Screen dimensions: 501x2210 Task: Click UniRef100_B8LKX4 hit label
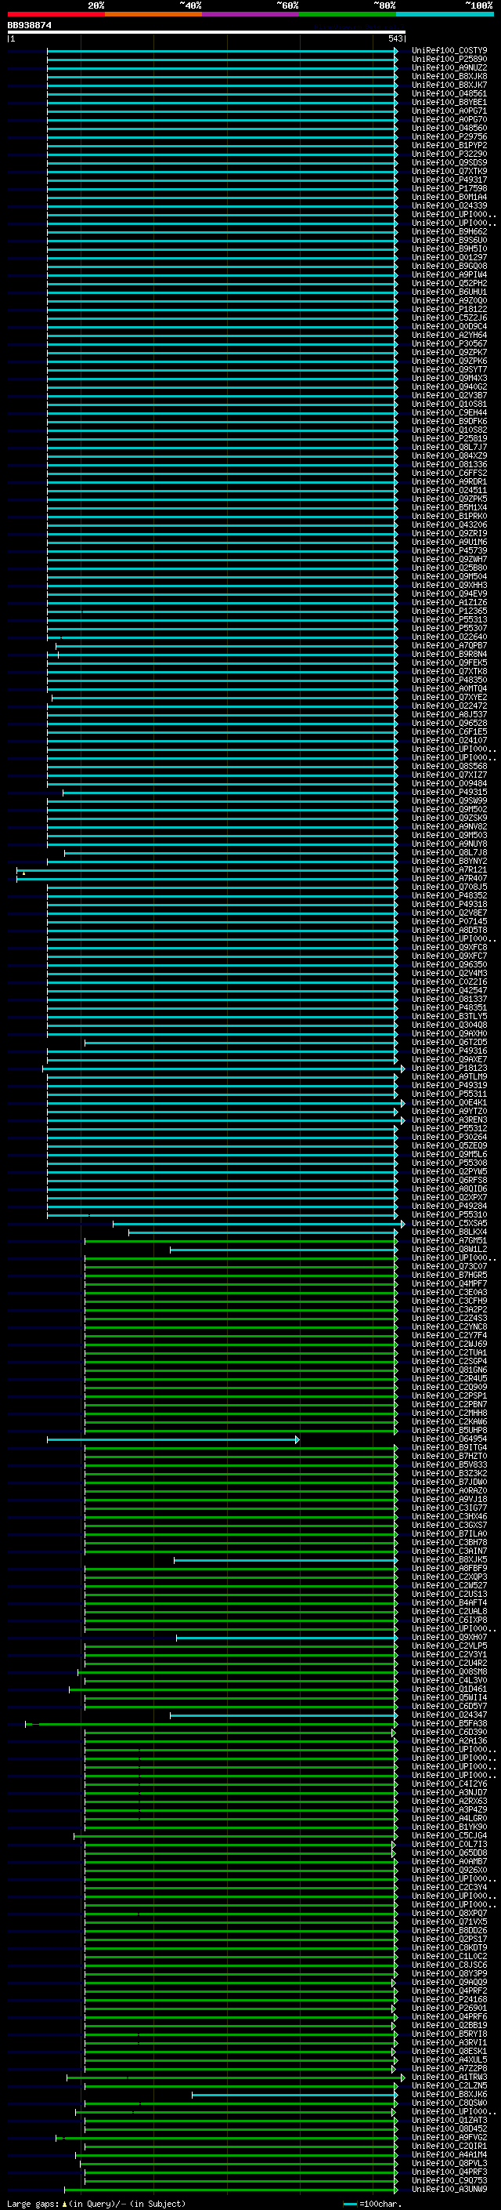coord(449,1232)
